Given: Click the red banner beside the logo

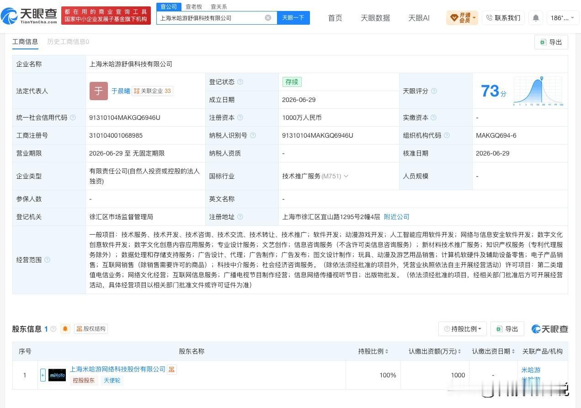Looking at the screenshot, I should tap(106, 16).
